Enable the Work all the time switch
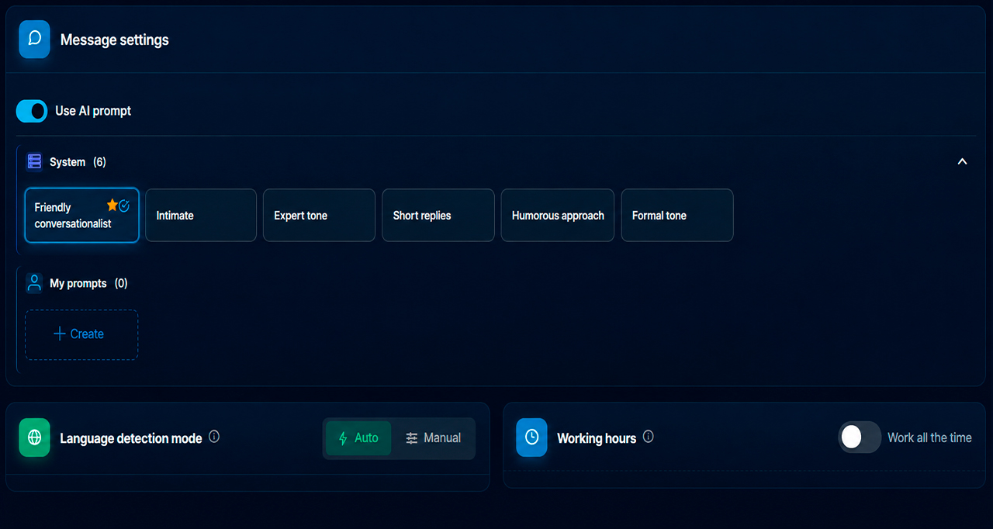This screenshot has width=993, height=529. click(860, 437)
